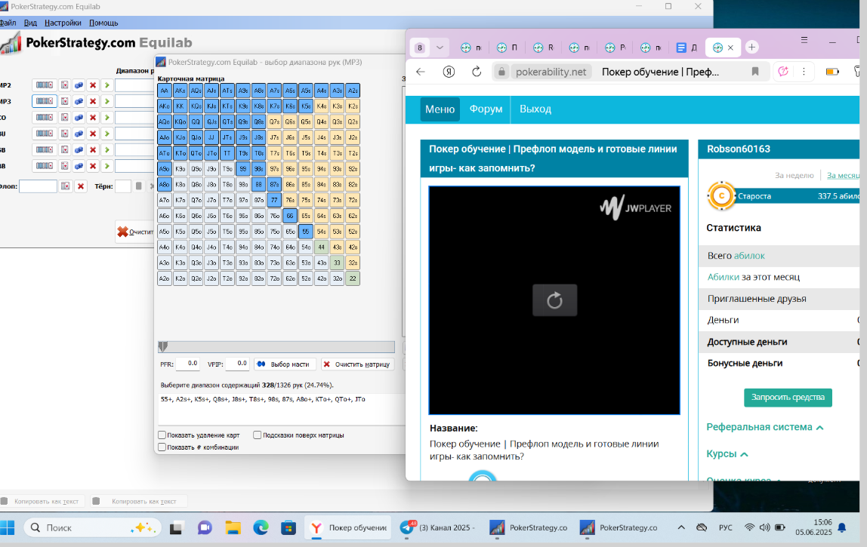Open the абилок link in statistics

coord(749,255)
